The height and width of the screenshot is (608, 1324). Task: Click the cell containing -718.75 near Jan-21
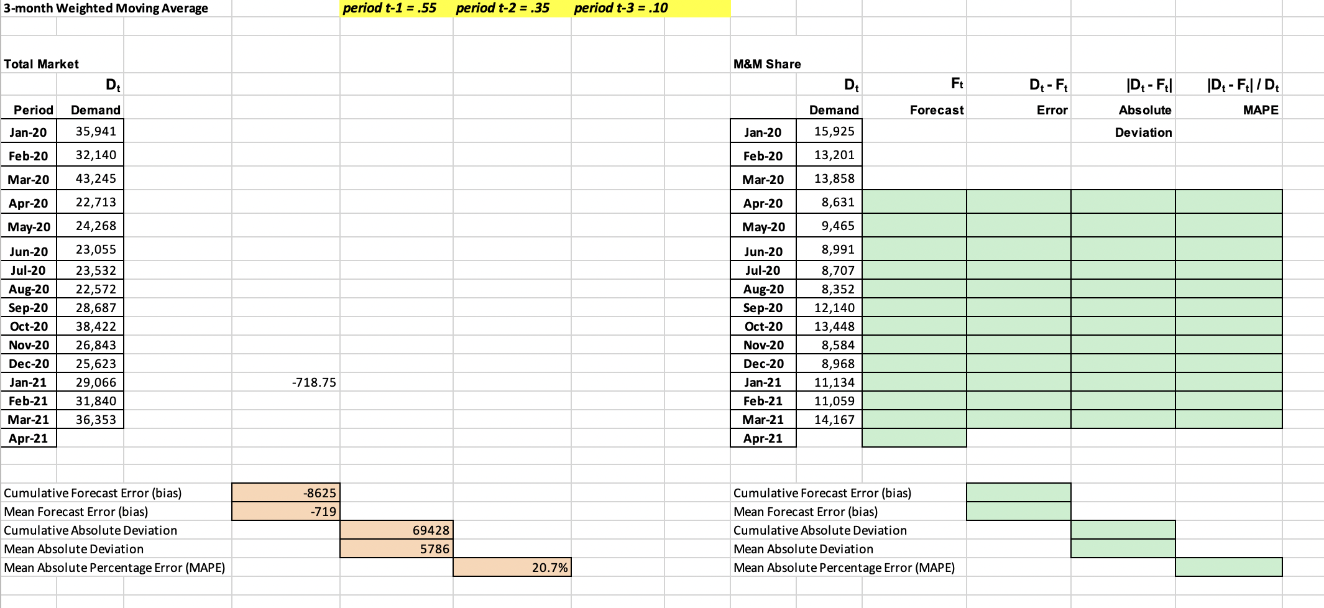[x=285, y=382]
